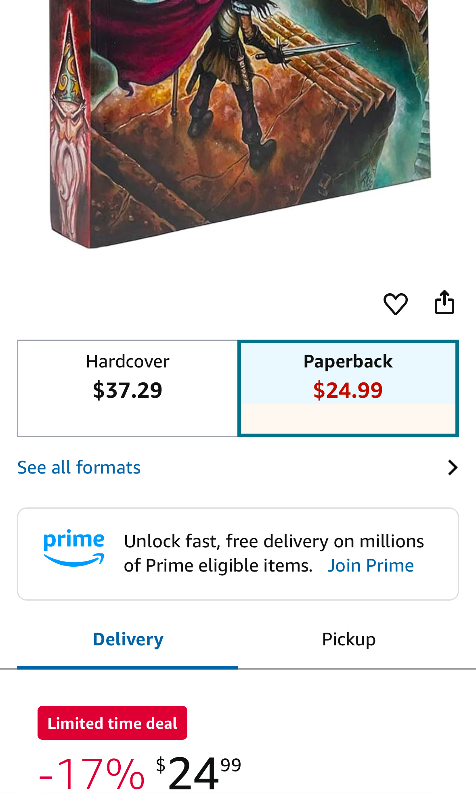The height and width of the screenshot is (793, 476).
Task: Tap the wizard illustration on the book spine
Action: coord(71,113)
